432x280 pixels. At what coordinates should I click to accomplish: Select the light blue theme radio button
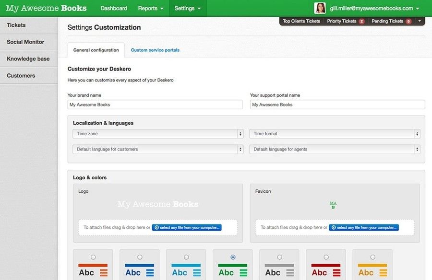click(186, 257)
